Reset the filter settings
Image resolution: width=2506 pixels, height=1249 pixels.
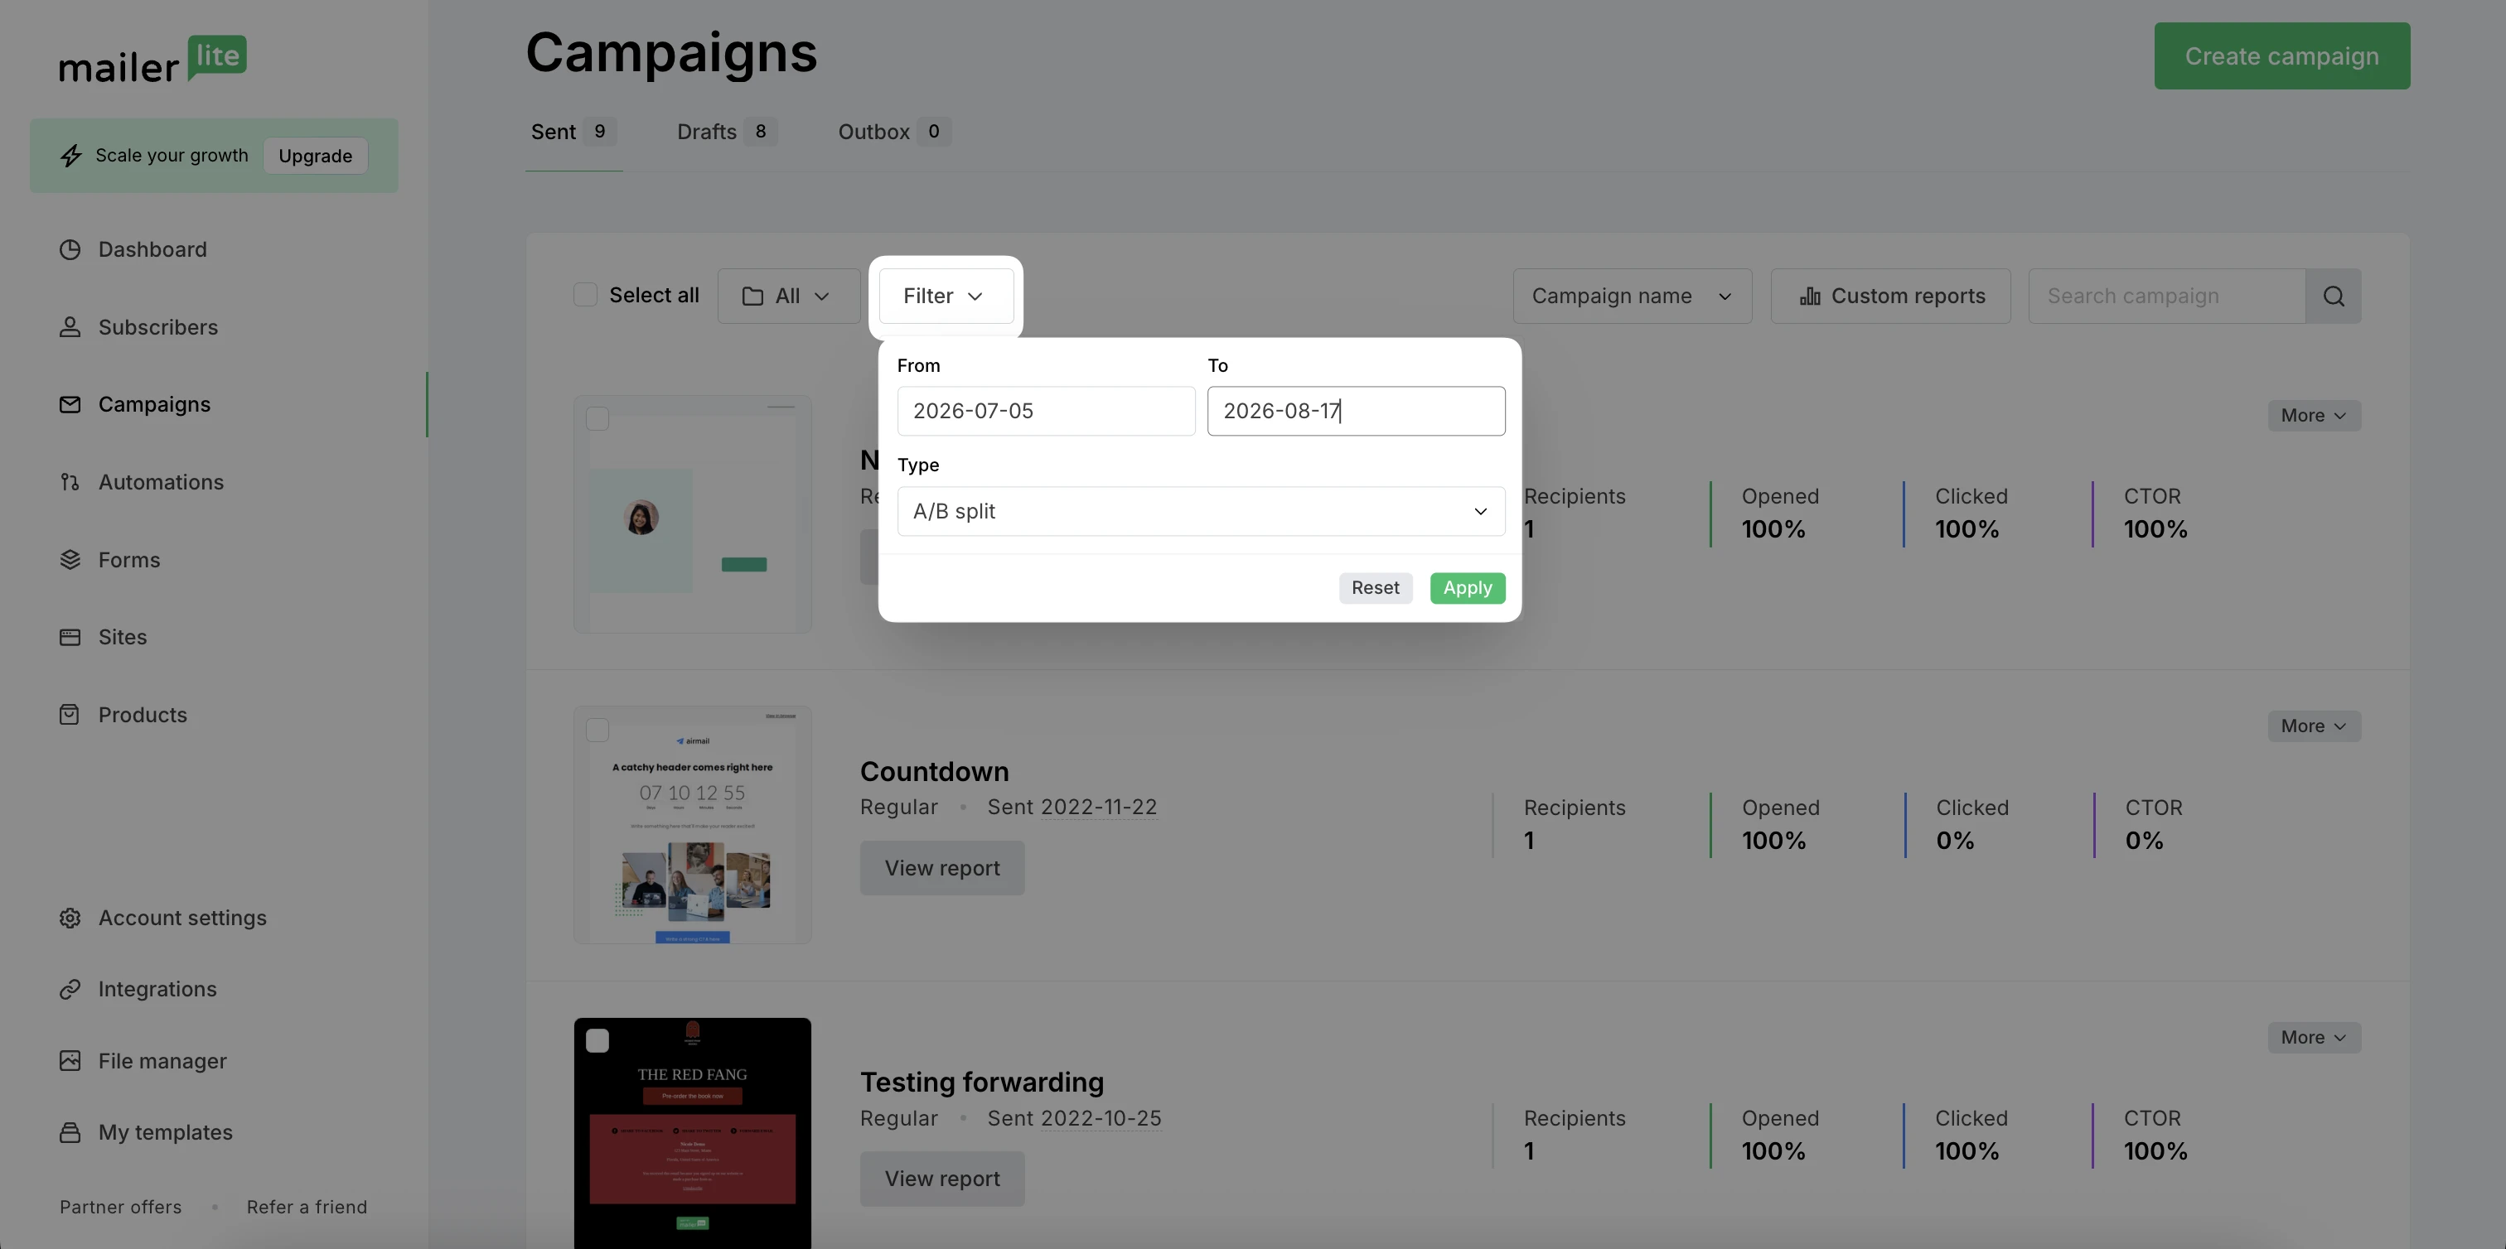coord(1375,588)
